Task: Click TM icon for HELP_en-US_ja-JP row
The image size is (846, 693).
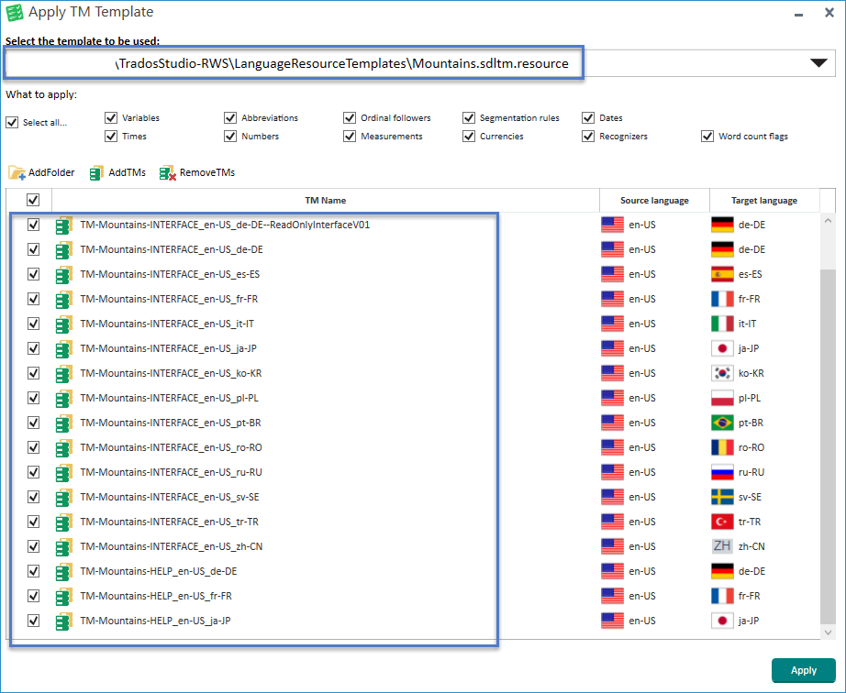Action: tap(64, 621)
